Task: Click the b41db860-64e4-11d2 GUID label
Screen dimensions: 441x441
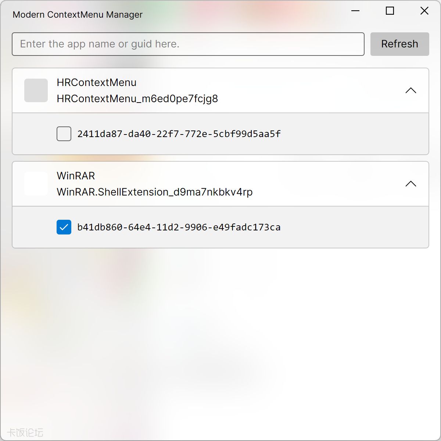Action: coord(179,227)
